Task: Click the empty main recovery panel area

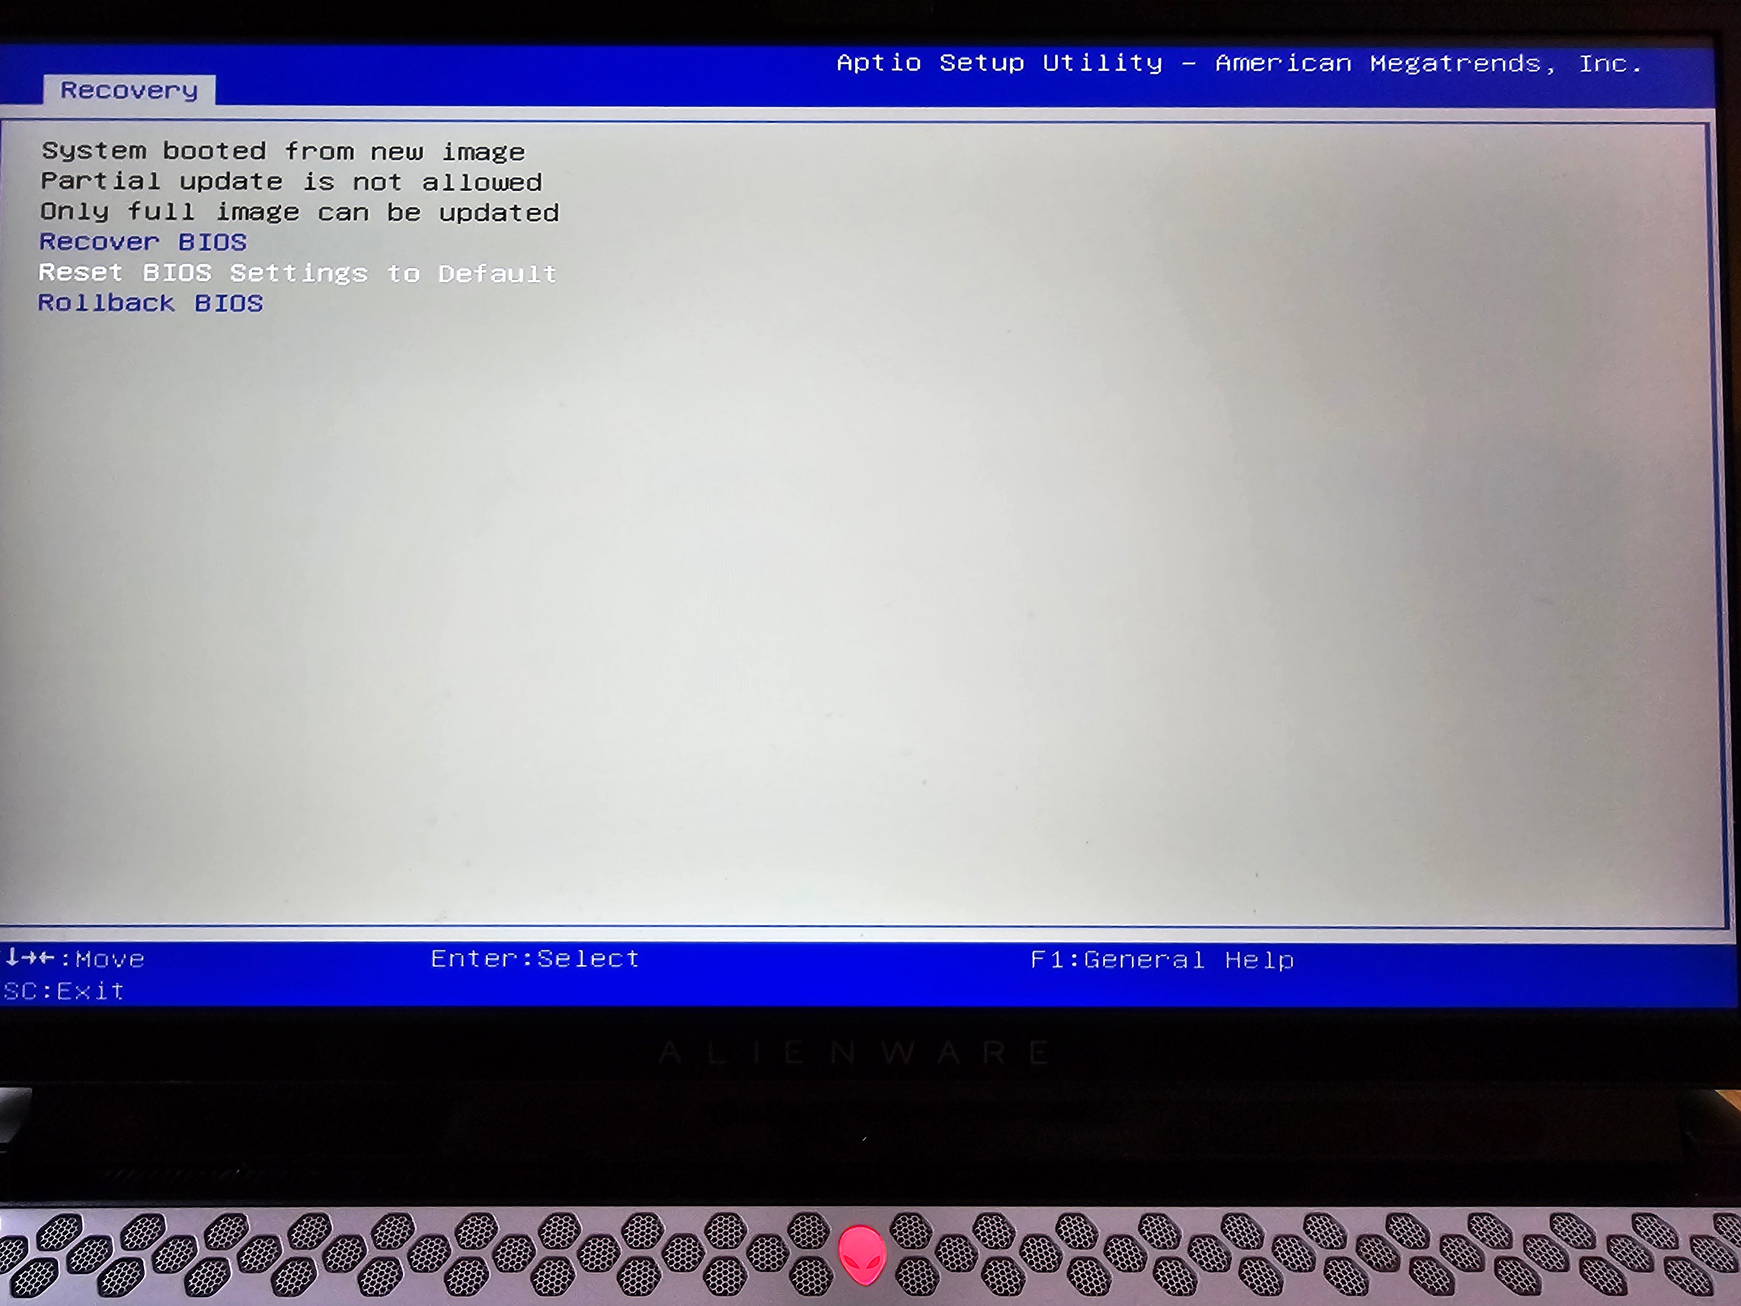Action: pos(866,590)
